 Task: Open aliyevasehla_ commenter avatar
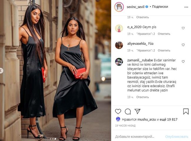119,45
